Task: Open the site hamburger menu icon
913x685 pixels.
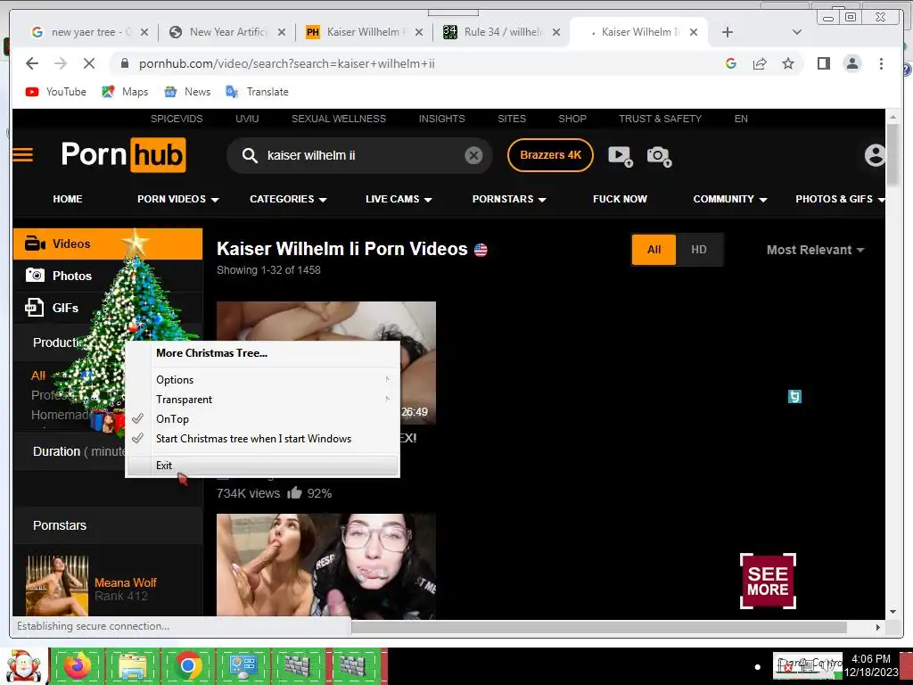Action: point(23,155)
